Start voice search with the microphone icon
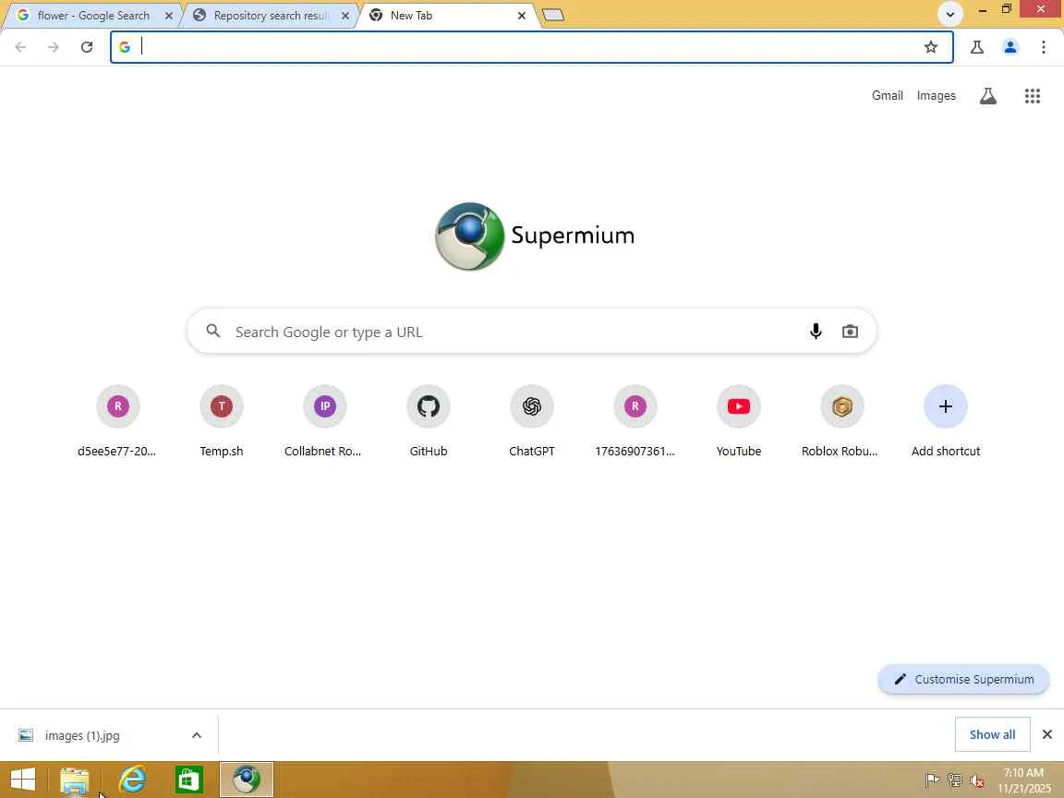 point(816,332)
